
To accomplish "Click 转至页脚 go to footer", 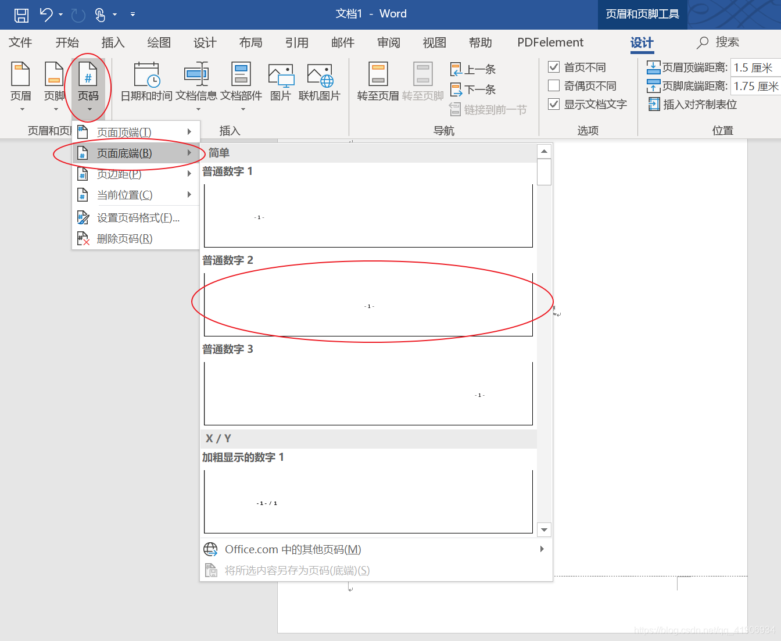I will [422, 81].
